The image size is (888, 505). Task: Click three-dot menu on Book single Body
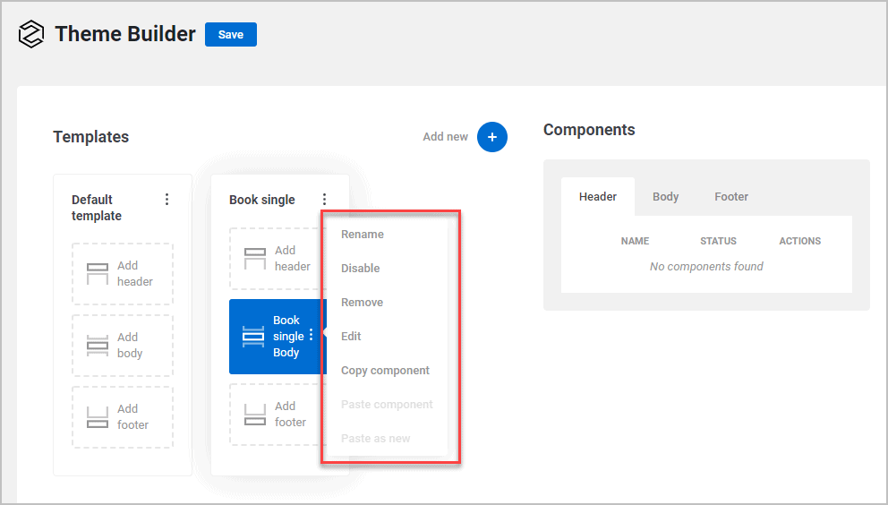click(312, 335)
